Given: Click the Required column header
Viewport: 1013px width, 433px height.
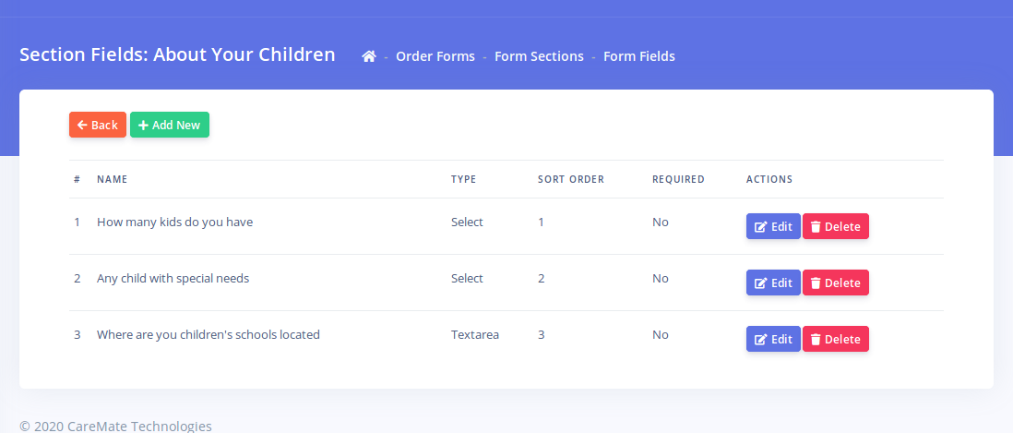Looking at the screenshot, I should click(677, 179).
